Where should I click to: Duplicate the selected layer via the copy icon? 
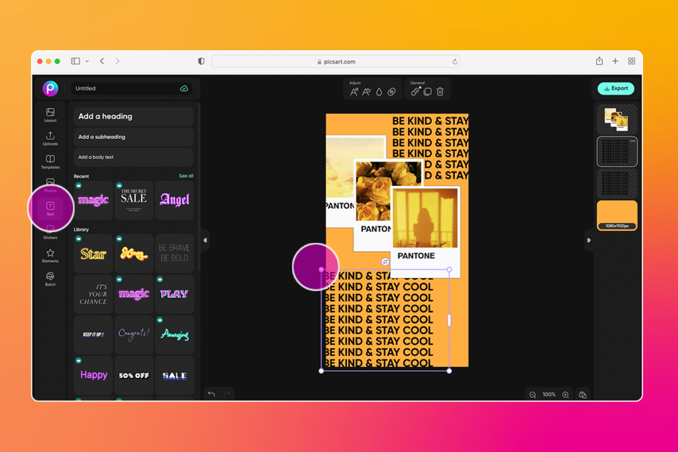tap(428, 92)
